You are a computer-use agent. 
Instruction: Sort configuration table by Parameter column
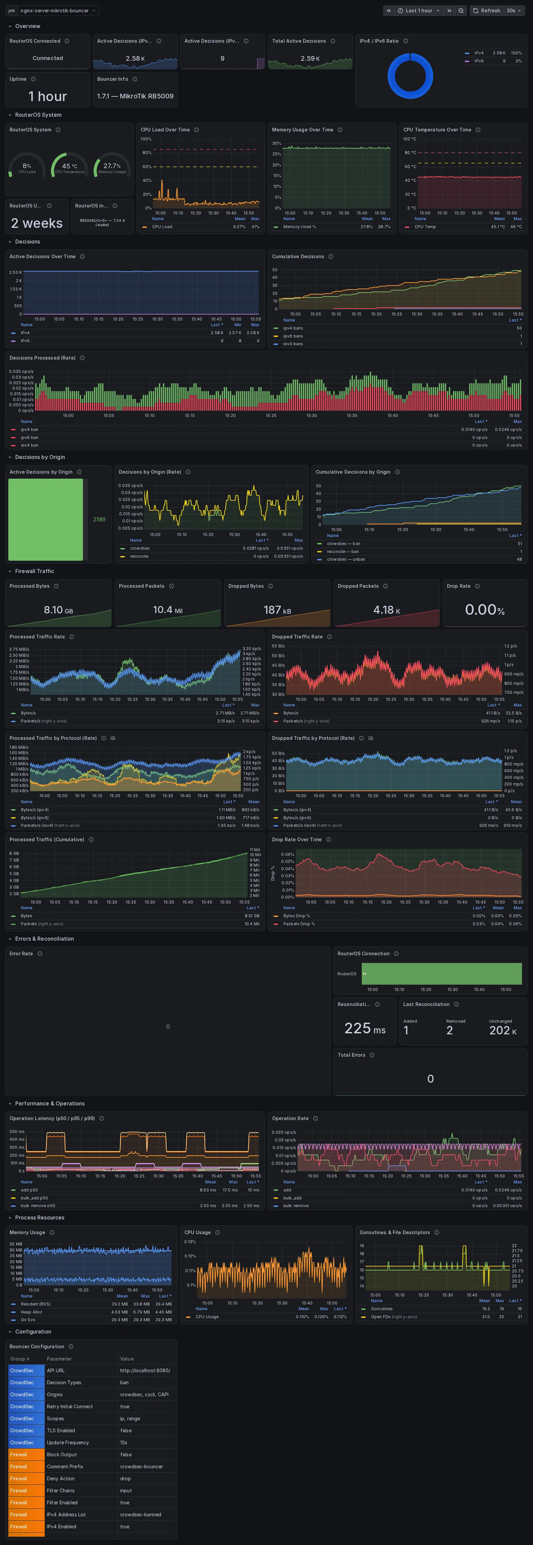(x=59, y=1359)
